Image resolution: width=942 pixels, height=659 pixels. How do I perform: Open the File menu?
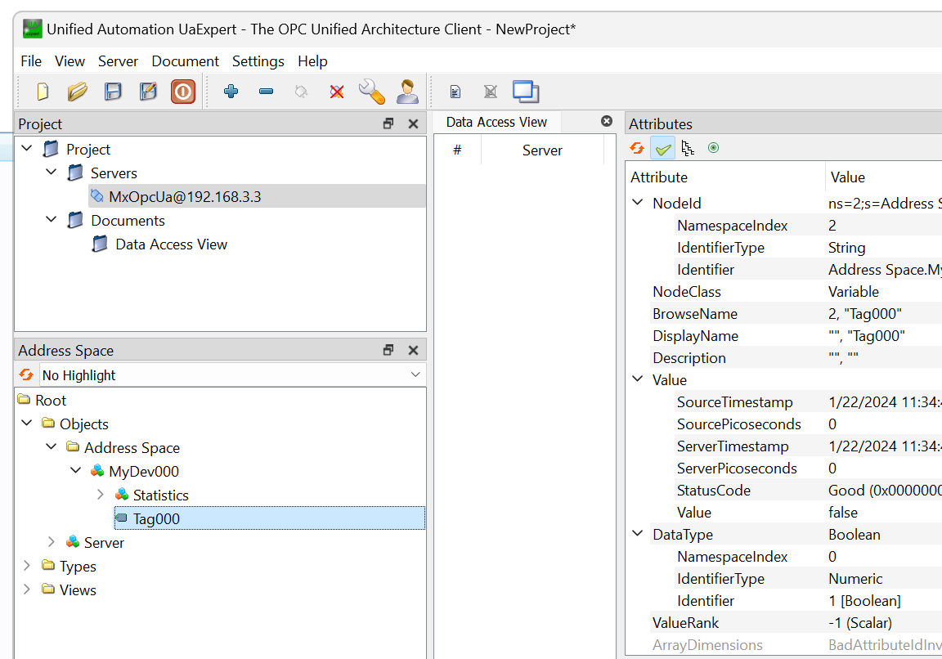tap(31, 61)
